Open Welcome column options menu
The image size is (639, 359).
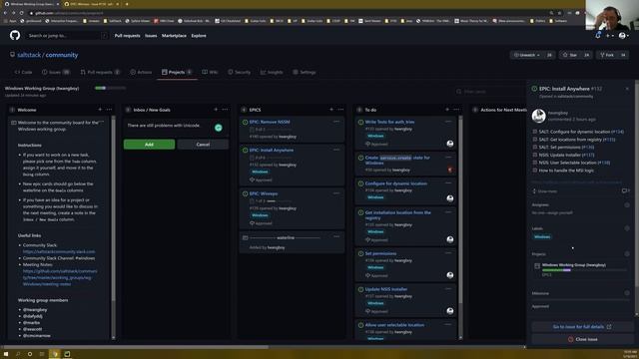[x=109, y=110]
